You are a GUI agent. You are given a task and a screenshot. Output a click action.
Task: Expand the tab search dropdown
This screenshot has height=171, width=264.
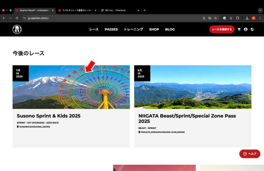[260, 10]
